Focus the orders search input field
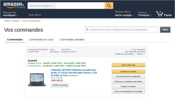This screenshot has height=99, width=175. pos(121,30)
